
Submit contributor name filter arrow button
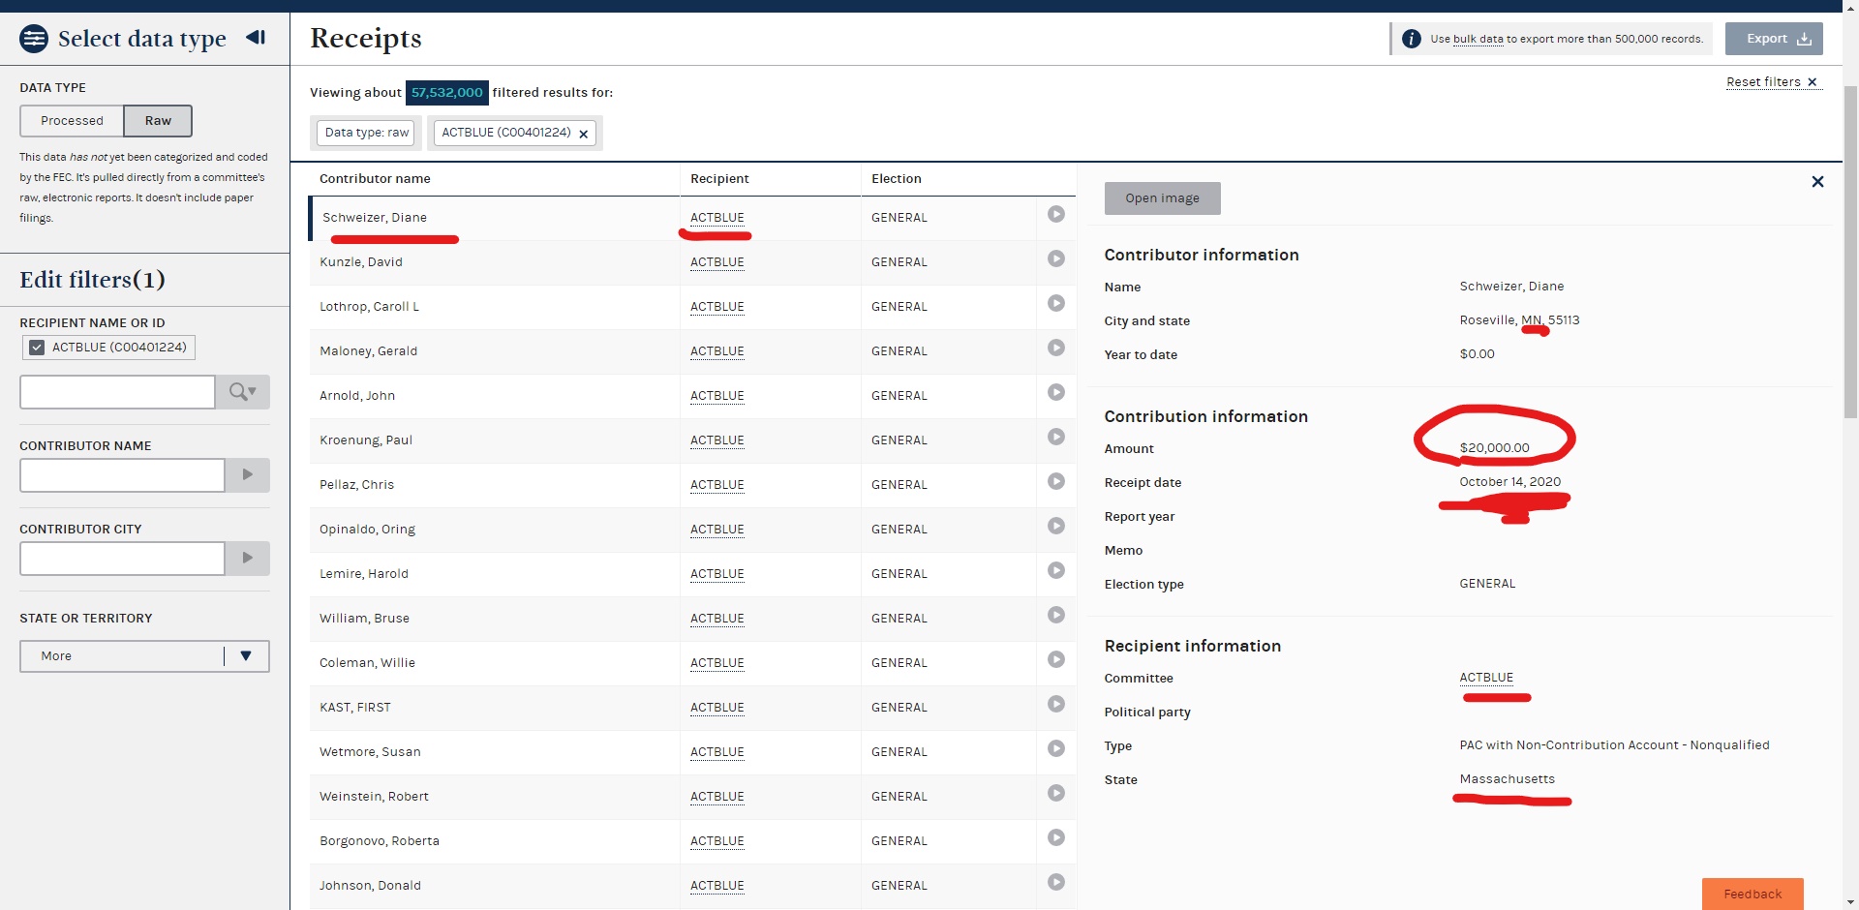coord(247,475)
